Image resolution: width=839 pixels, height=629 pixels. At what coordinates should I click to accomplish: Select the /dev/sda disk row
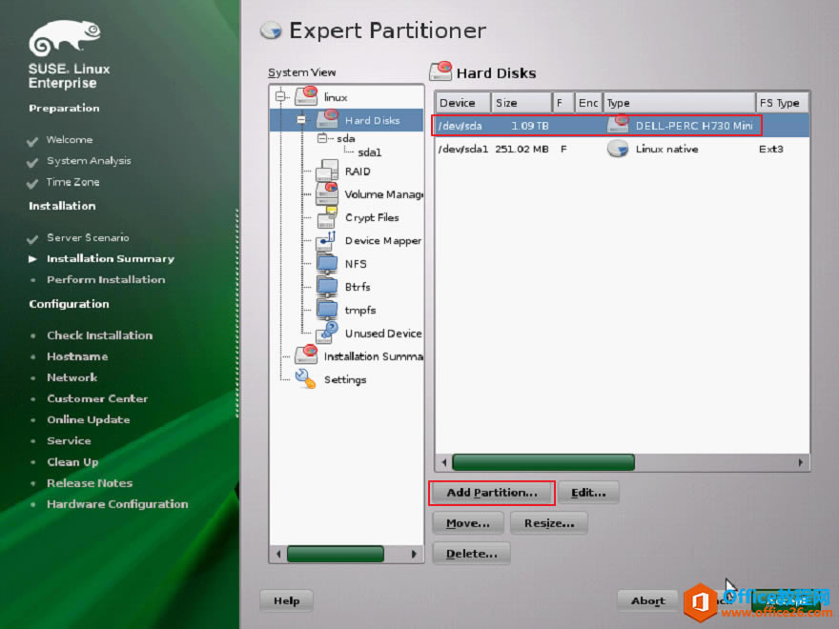622,126
